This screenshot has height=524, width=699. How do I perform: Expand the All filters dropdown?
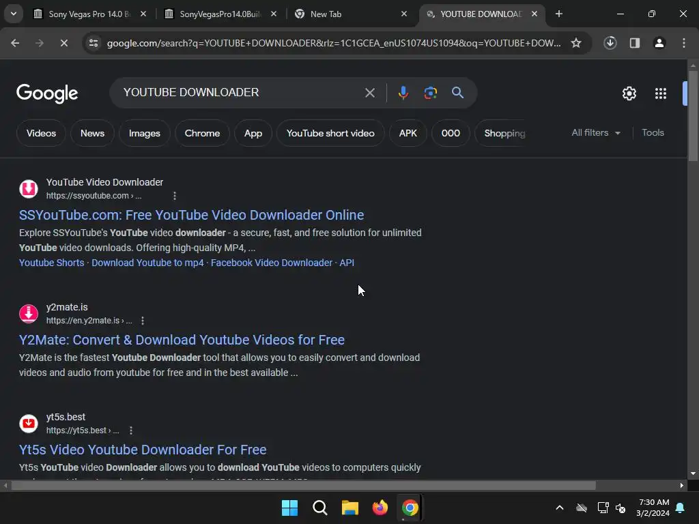coord(595,133)
